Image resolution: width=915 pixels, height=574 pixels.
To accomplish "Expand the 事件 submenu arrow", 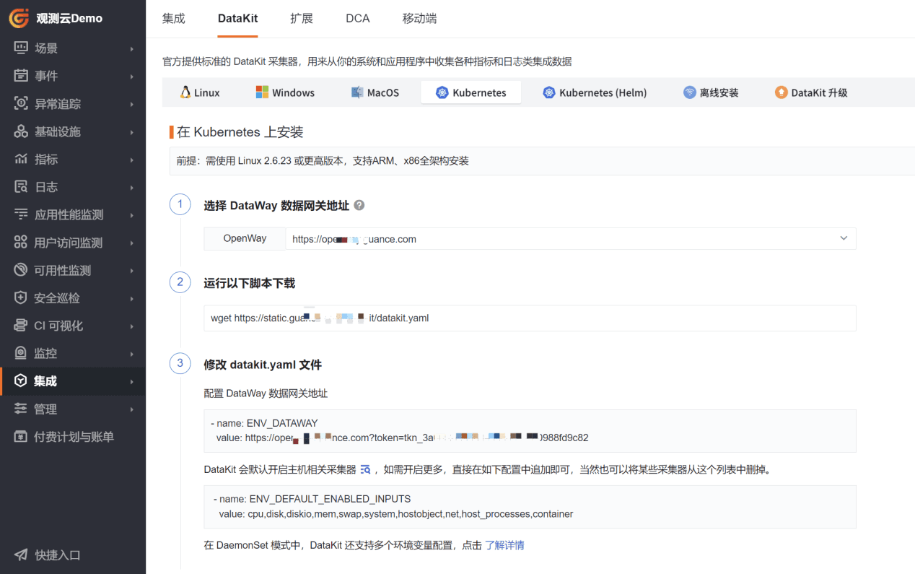I will (x=132, y=77).
